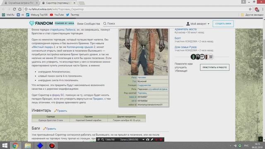Open the Болт recent article link
Screen dimensions: 265x149
(178, 38)
